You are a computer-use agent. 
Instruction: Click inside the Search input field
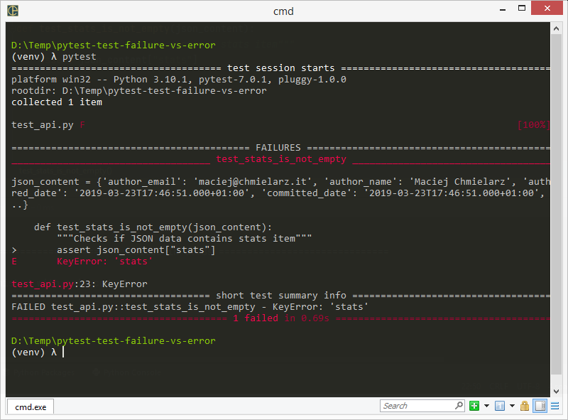415,406
